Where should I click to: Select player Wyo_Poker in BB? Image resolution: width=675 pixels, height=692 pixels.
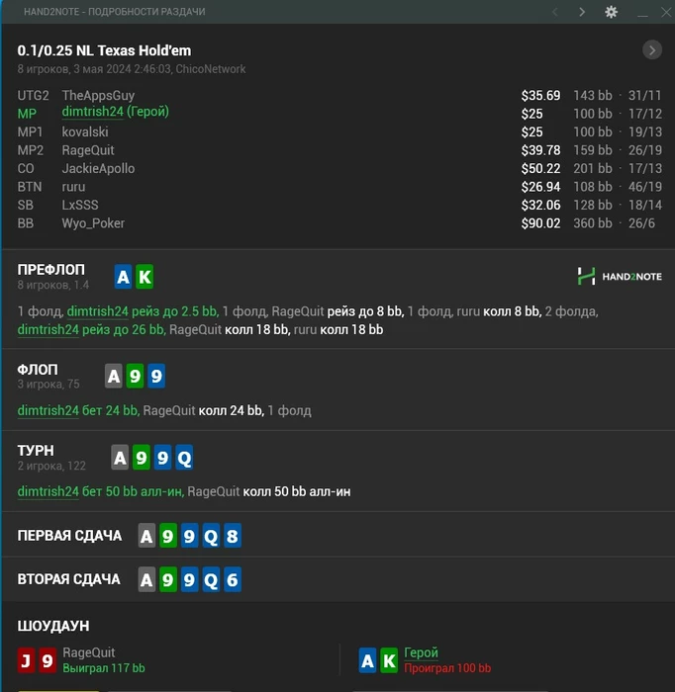[x=93, y=223]
